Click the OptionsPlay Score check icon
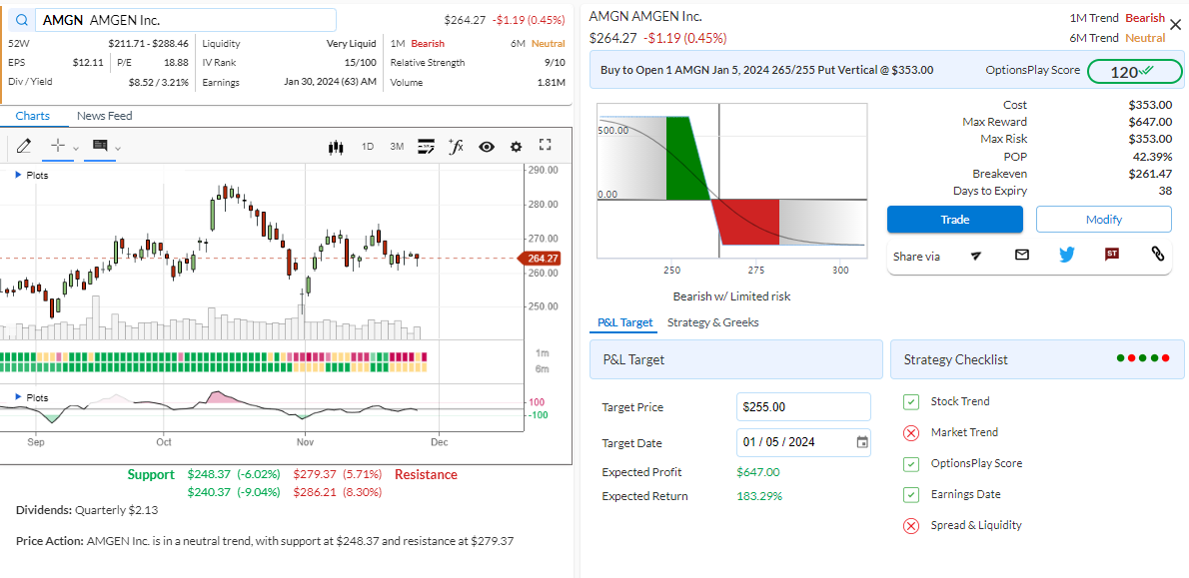Image resolution: width=1189 pixels, height=578 pixels. pyautogui.click(x=911, y=463)
